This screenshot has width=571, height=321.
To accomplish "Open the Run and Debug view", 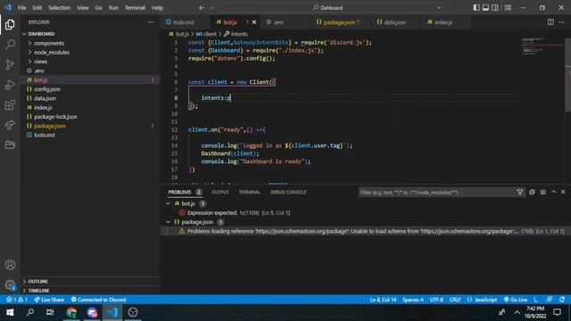I will (10, 85).
